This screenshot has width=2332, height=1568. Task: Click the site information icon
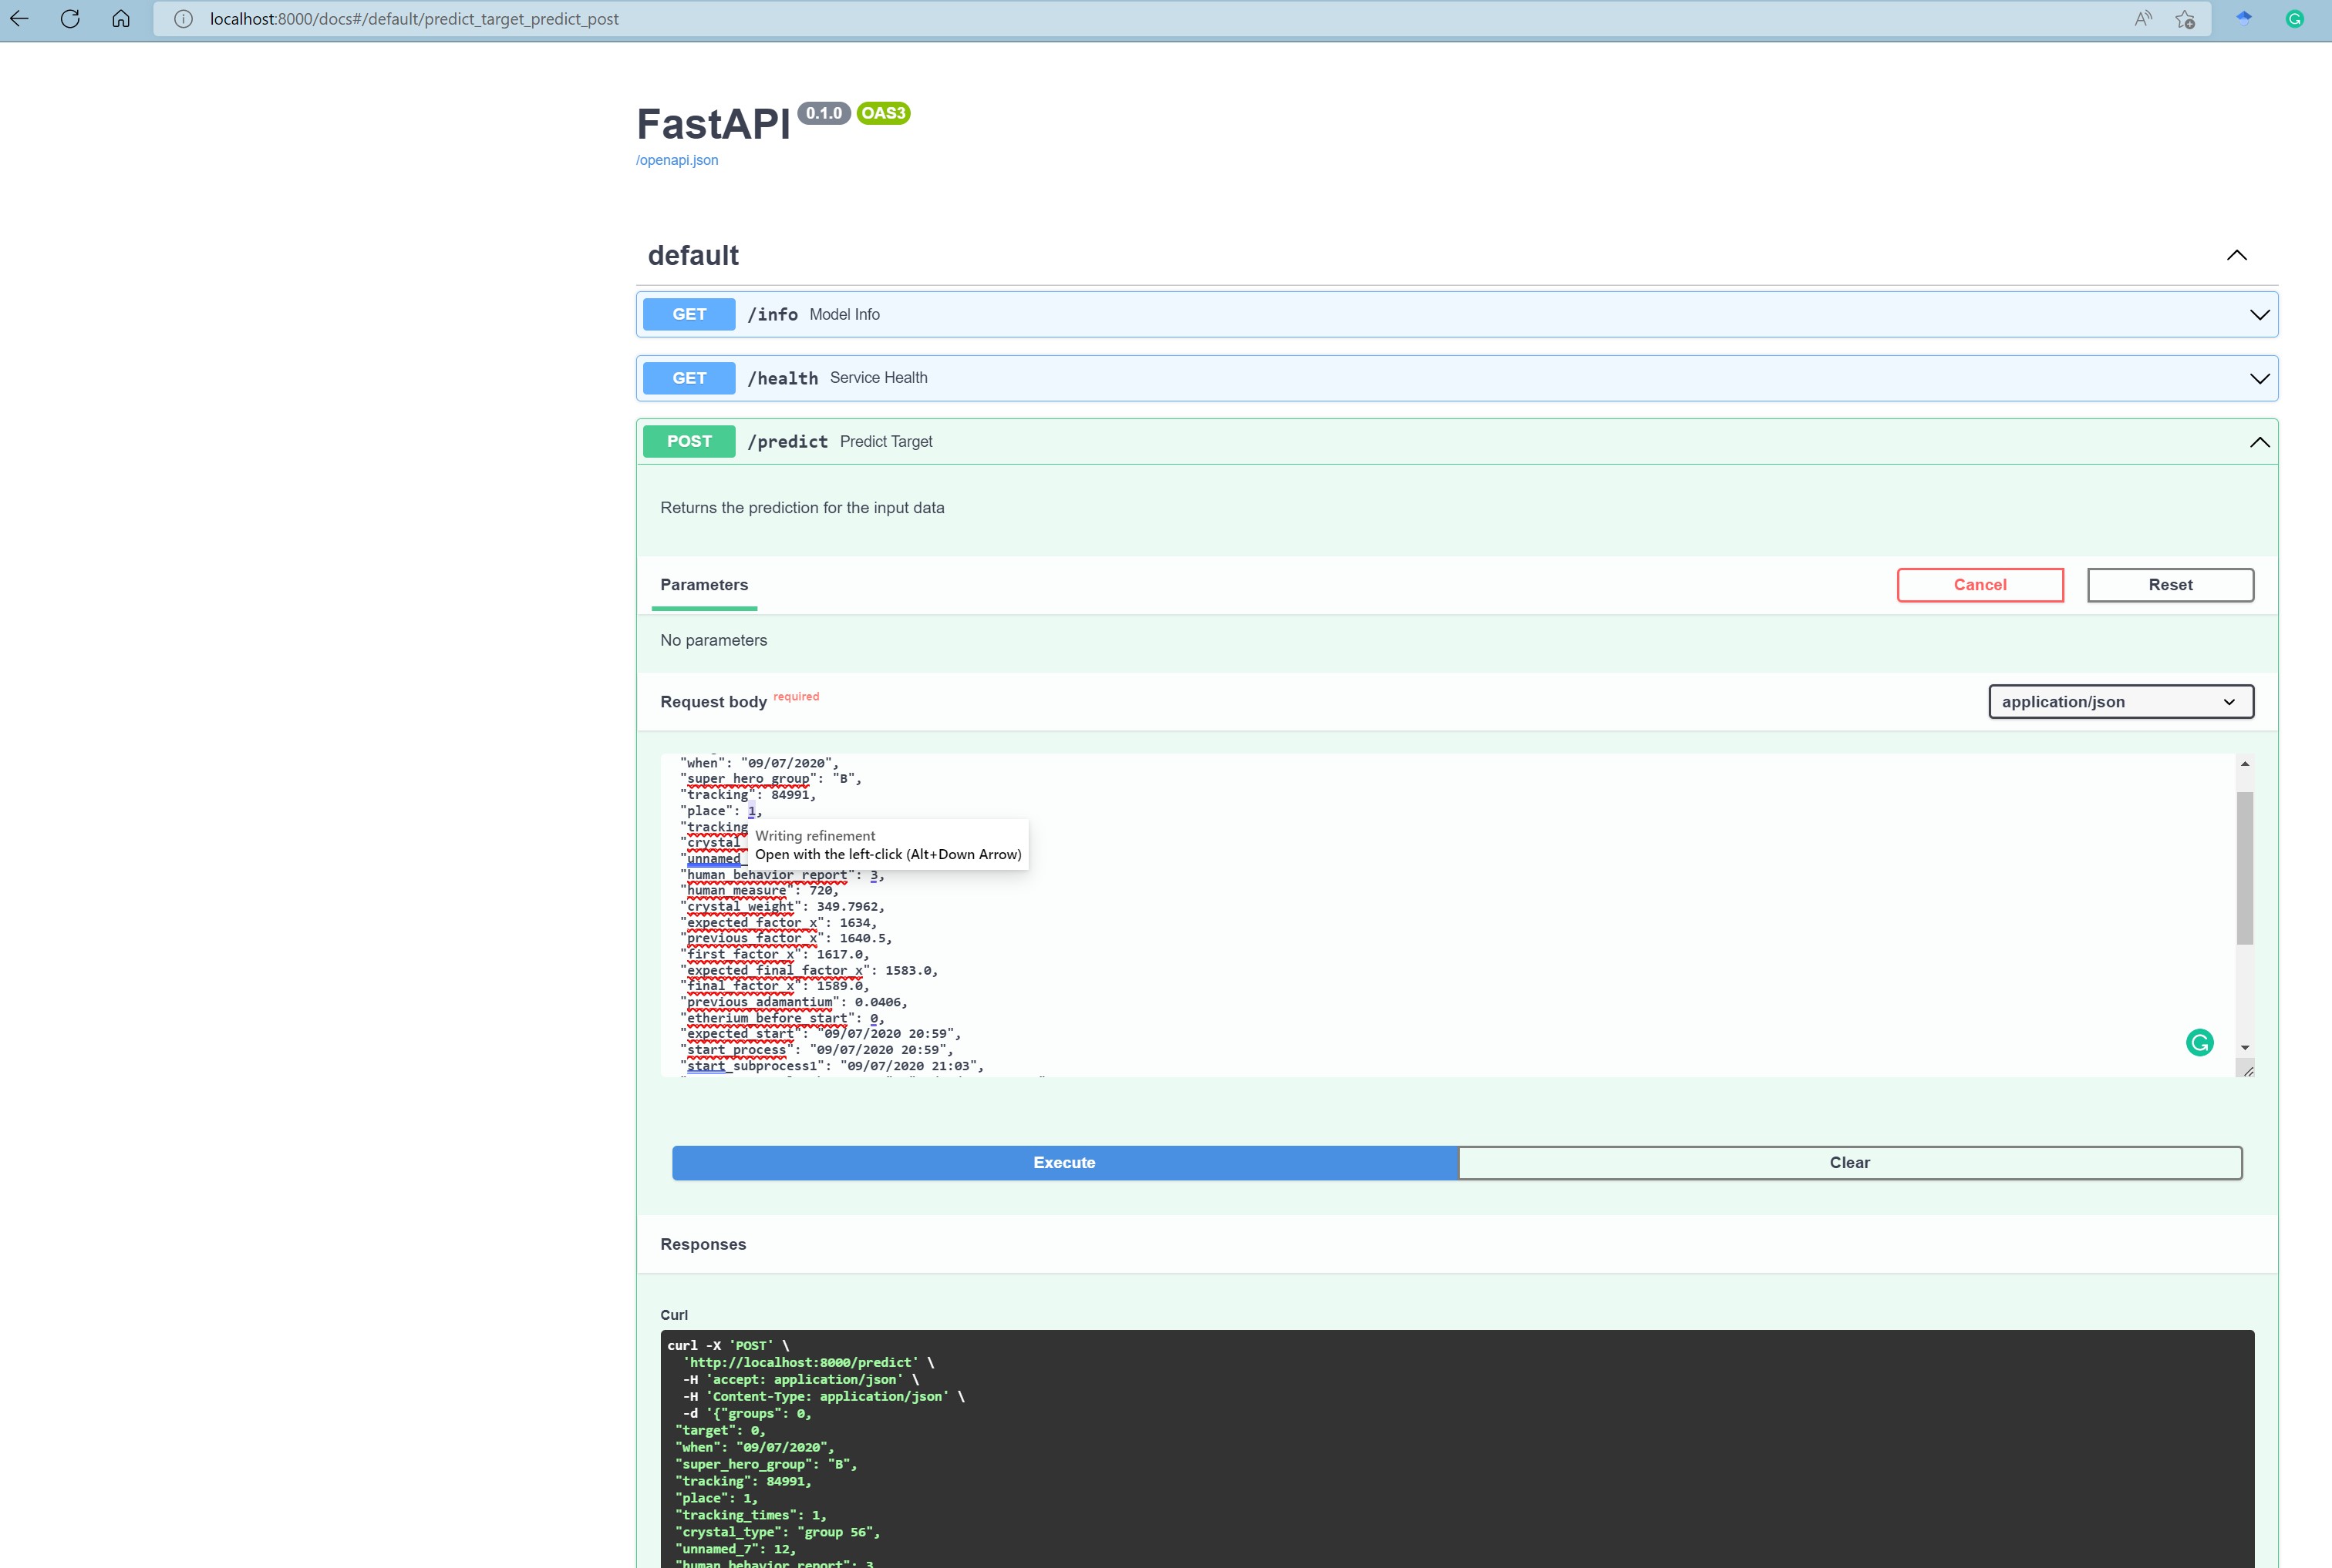click(184, 19)
